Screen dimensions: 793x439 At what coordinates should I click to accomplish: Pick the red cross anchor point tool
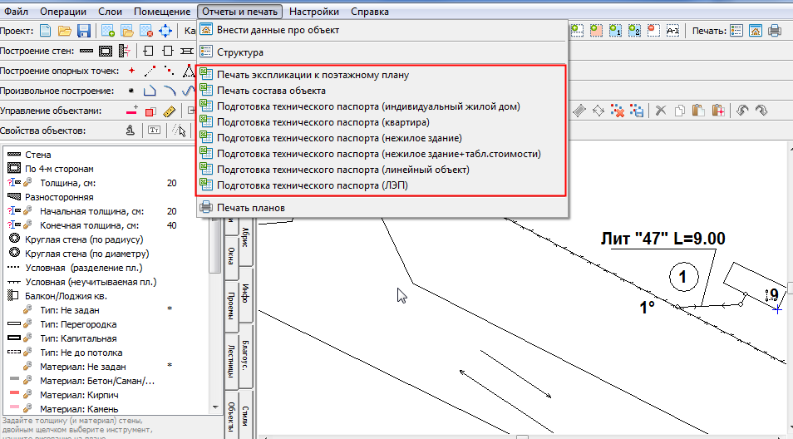[131, 71]
